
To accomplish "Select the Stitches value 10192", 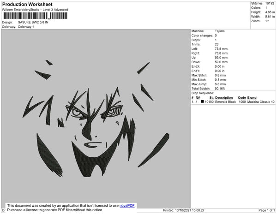I will click(270, 3).
